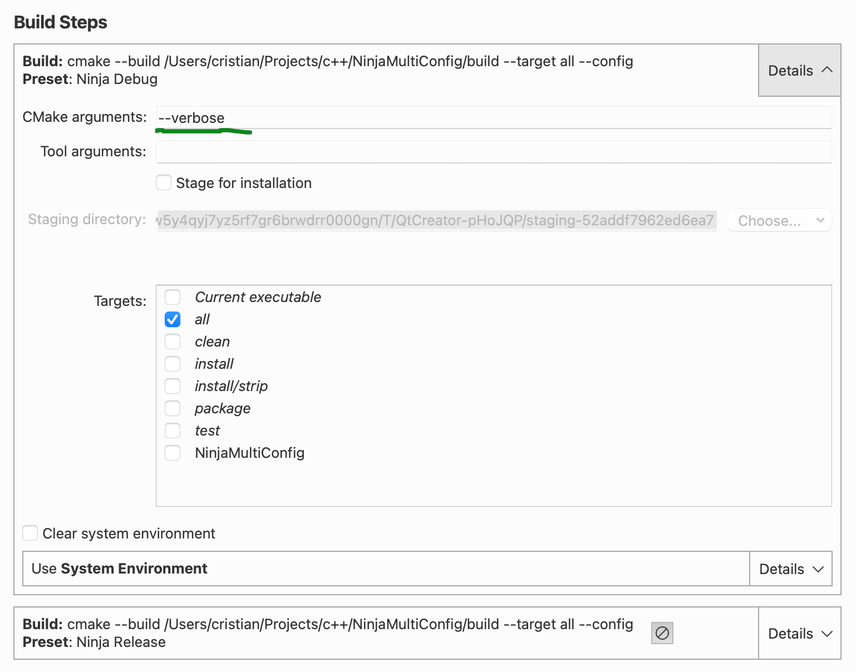Focus the Tool arguments input field
Viewport: 856px width, 672px height.
(x=493, y=152)
